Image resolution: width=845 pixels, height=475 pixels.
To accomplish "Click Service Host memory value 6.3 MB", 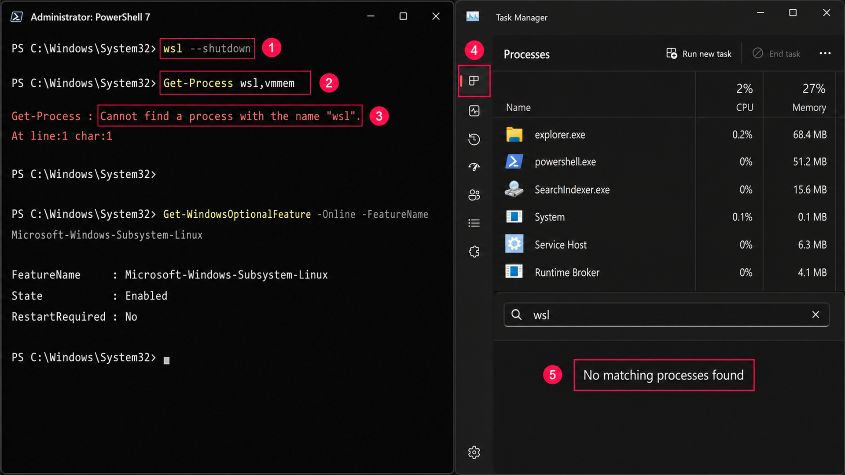I will coord(812,245).
